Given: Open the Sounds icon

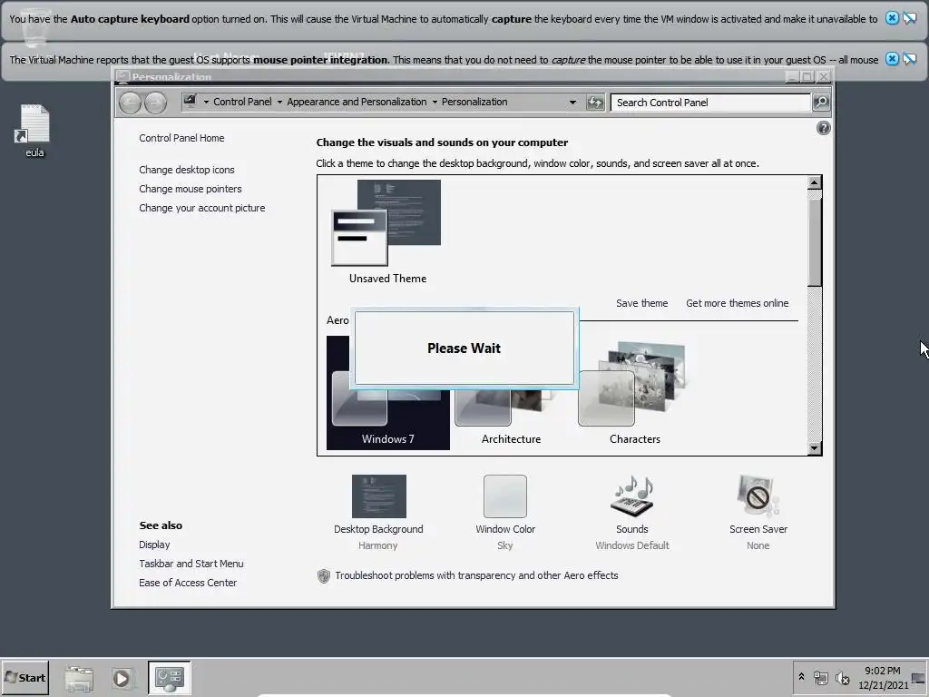Looking at the screenshot, I should 632,496.
